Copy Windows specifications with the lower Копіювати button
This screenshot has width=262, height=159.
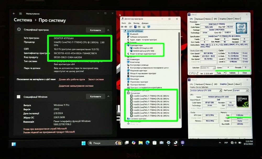95,96
